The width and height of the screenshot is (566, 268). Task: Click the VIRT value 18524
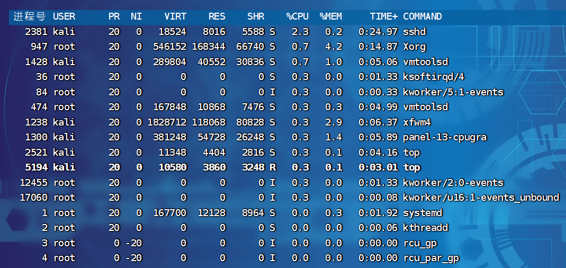tap(173, 31)
